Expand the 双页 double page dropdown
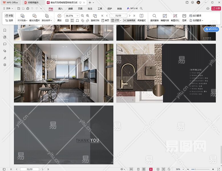Screen dimensions: 222x171 [121, 21]
